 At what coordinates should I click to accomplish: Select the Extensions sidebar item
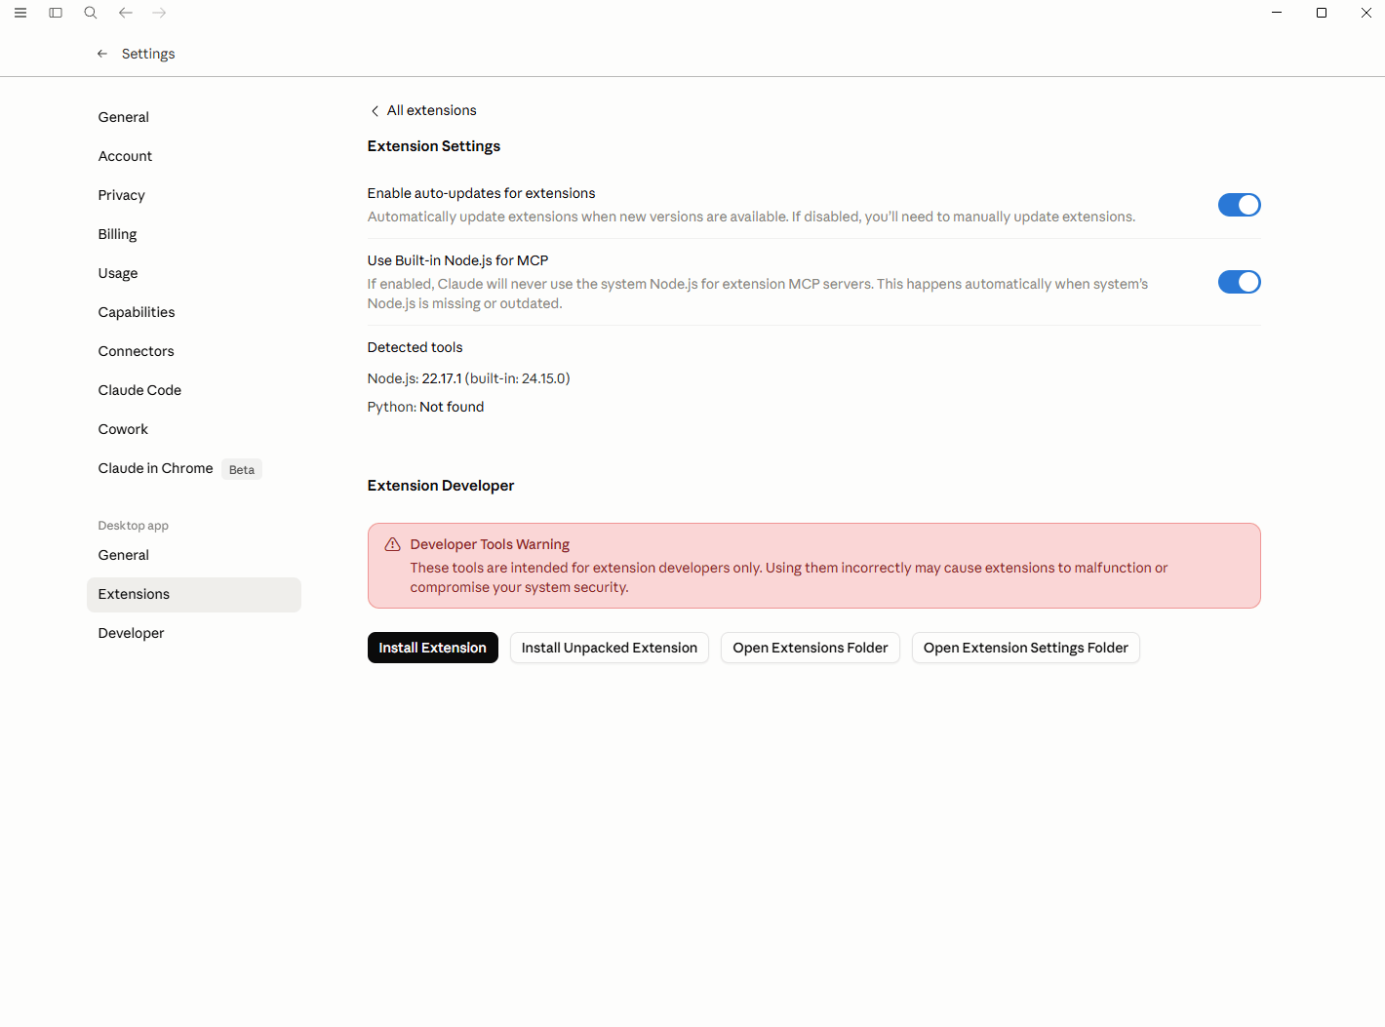pos(194,595)
